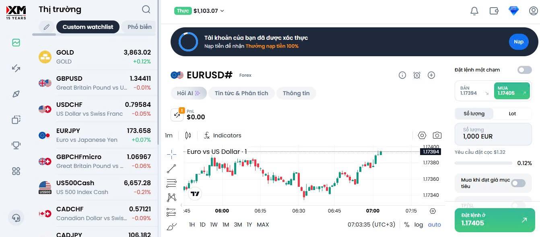Take a chart snapshot with the camera icon
This screenshot has height=237, width=540.
tap(437, 135)
